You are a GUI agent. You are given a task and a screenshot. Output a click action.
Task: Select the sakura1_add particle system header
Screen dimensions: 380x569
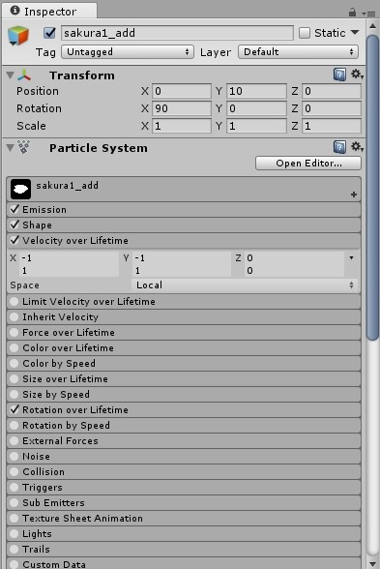click(184, 189)
